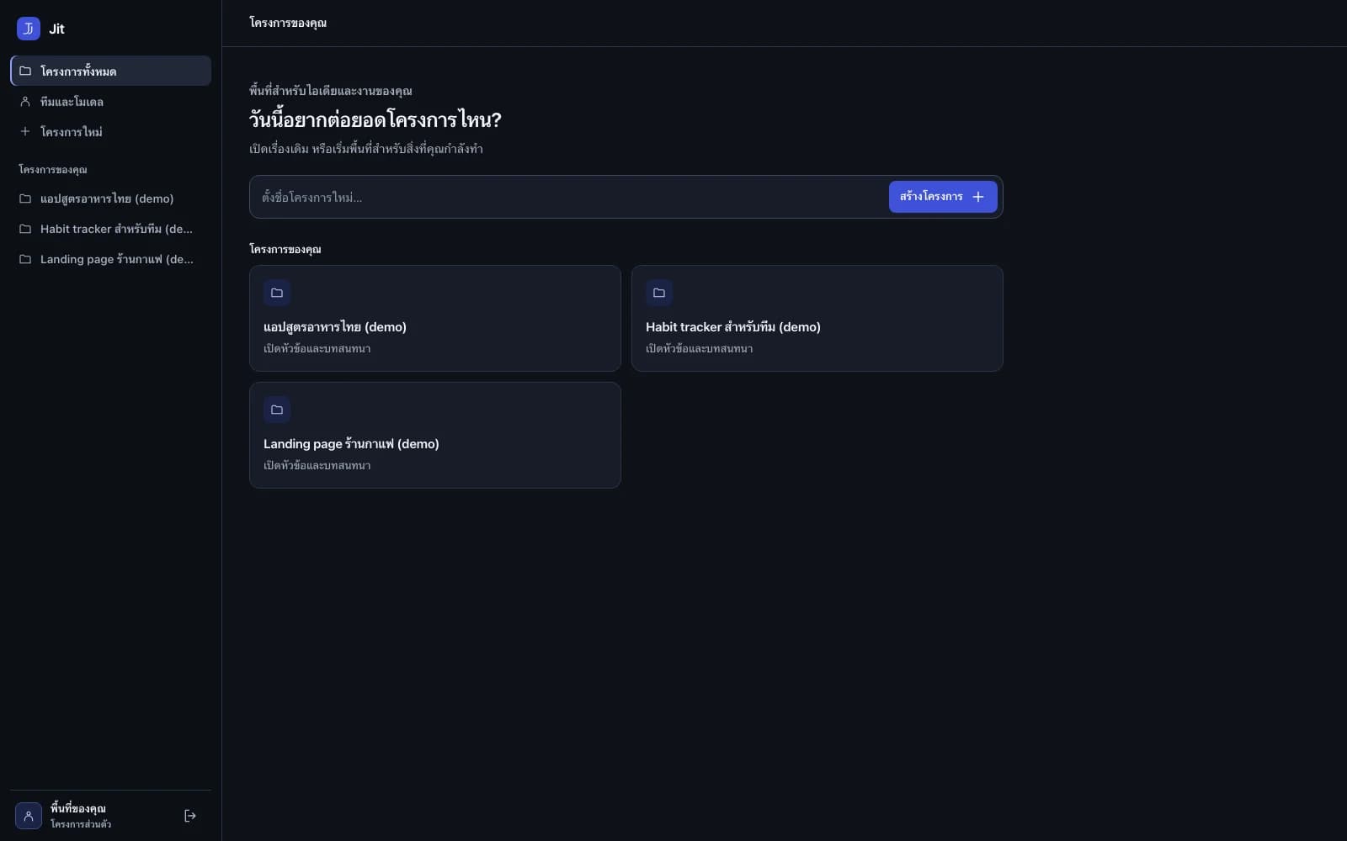
Task: Click เปิดหัวข้อและบทสนทนา under Landing page card
Action: point(317,465)
